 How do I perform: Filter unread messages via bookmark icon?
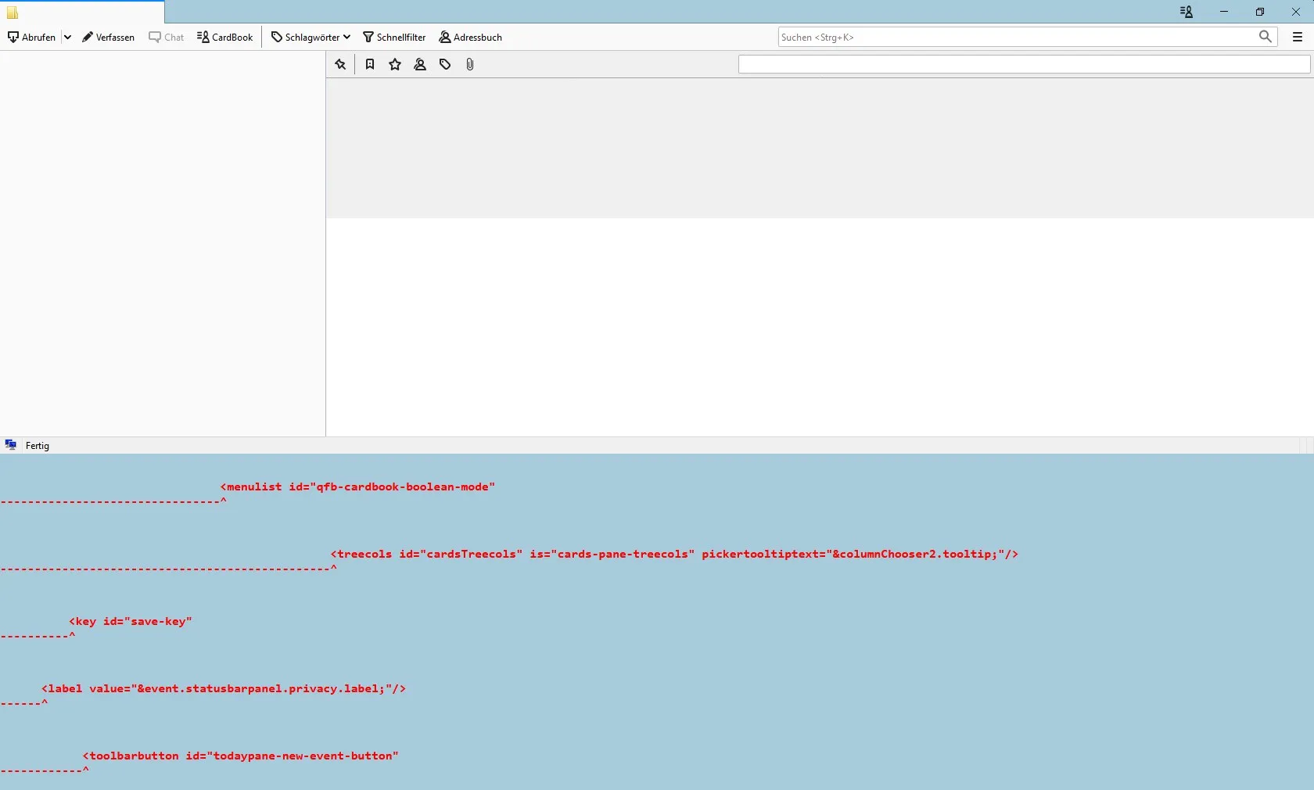click(x=370, y=64)
